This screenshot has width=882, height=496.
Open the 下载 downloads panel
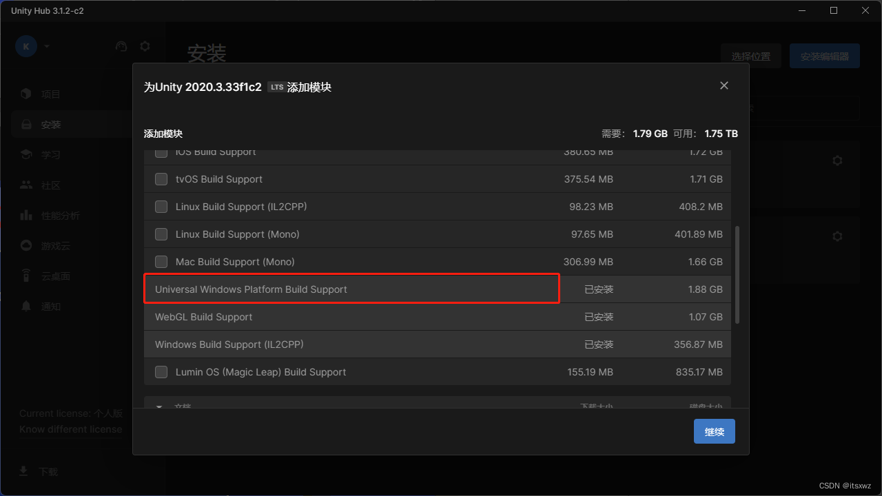38,471
